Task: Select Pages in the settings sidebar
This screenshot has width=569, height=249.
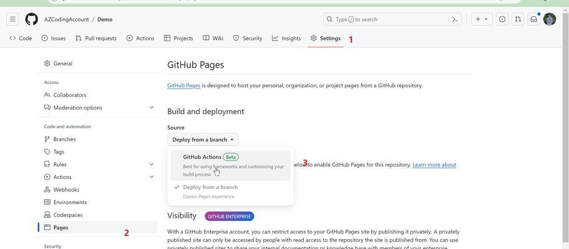Action: 97,227
